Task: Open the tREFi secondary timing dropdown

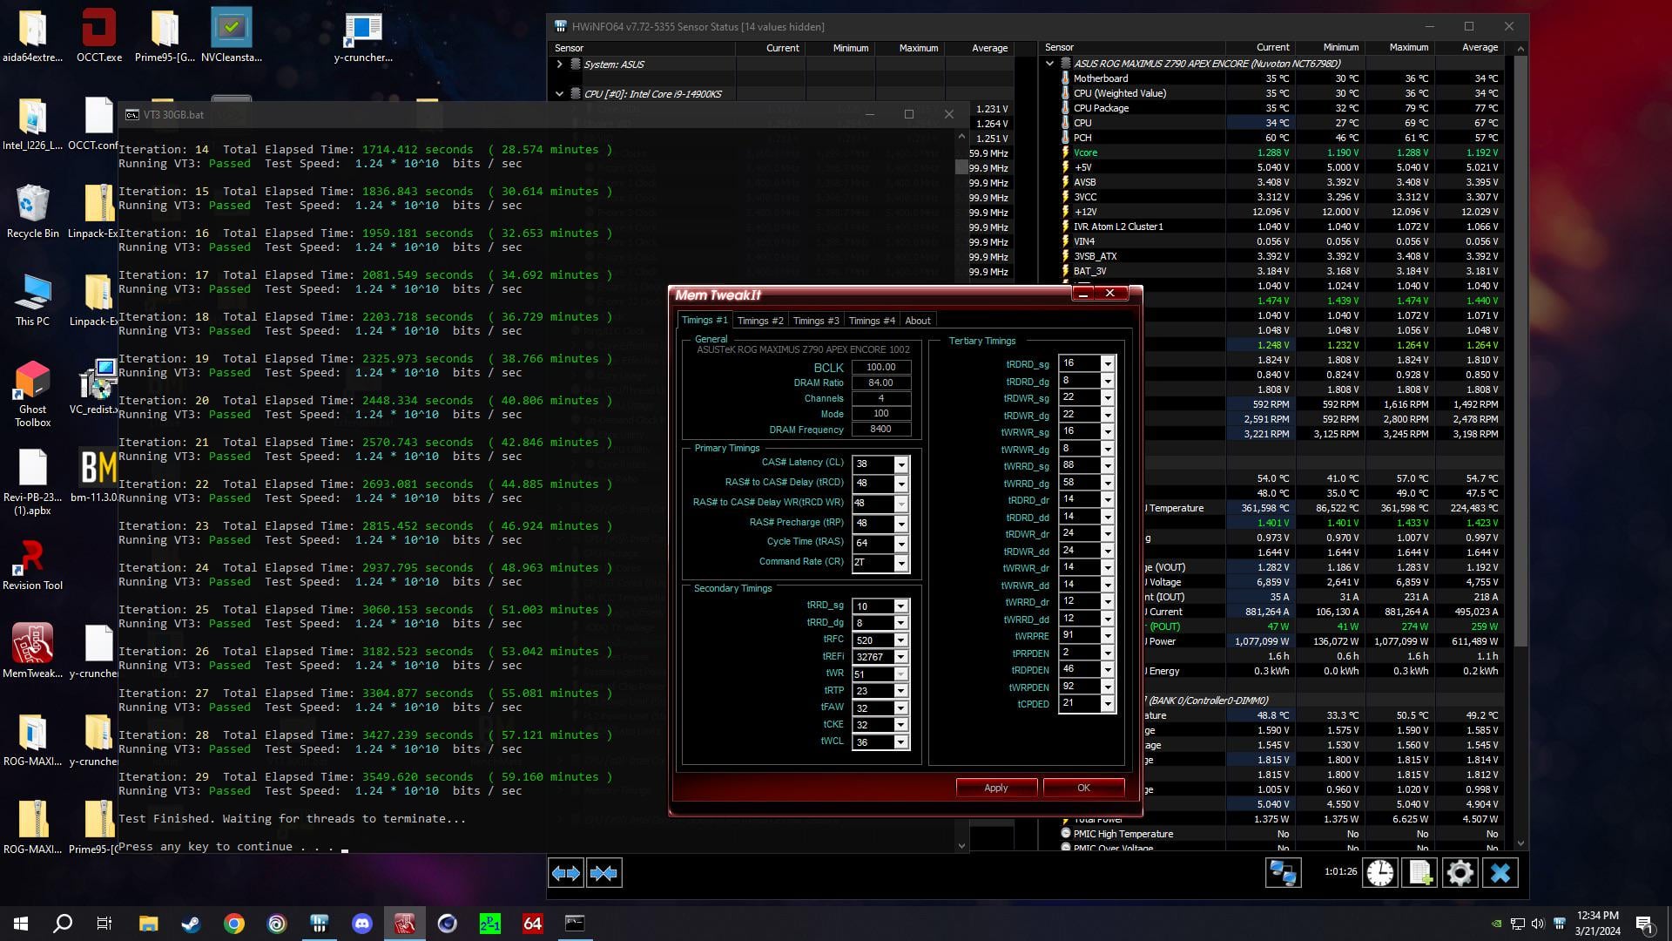Action: tap(901, 657)
